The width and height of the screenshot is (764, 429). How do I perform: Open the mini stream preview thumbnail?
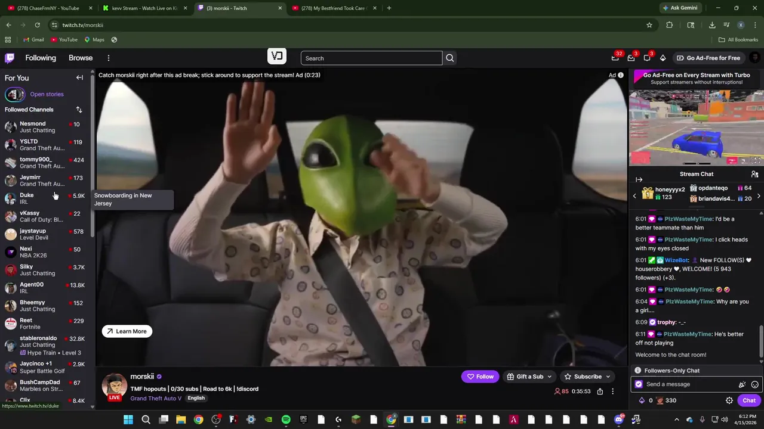697,128
